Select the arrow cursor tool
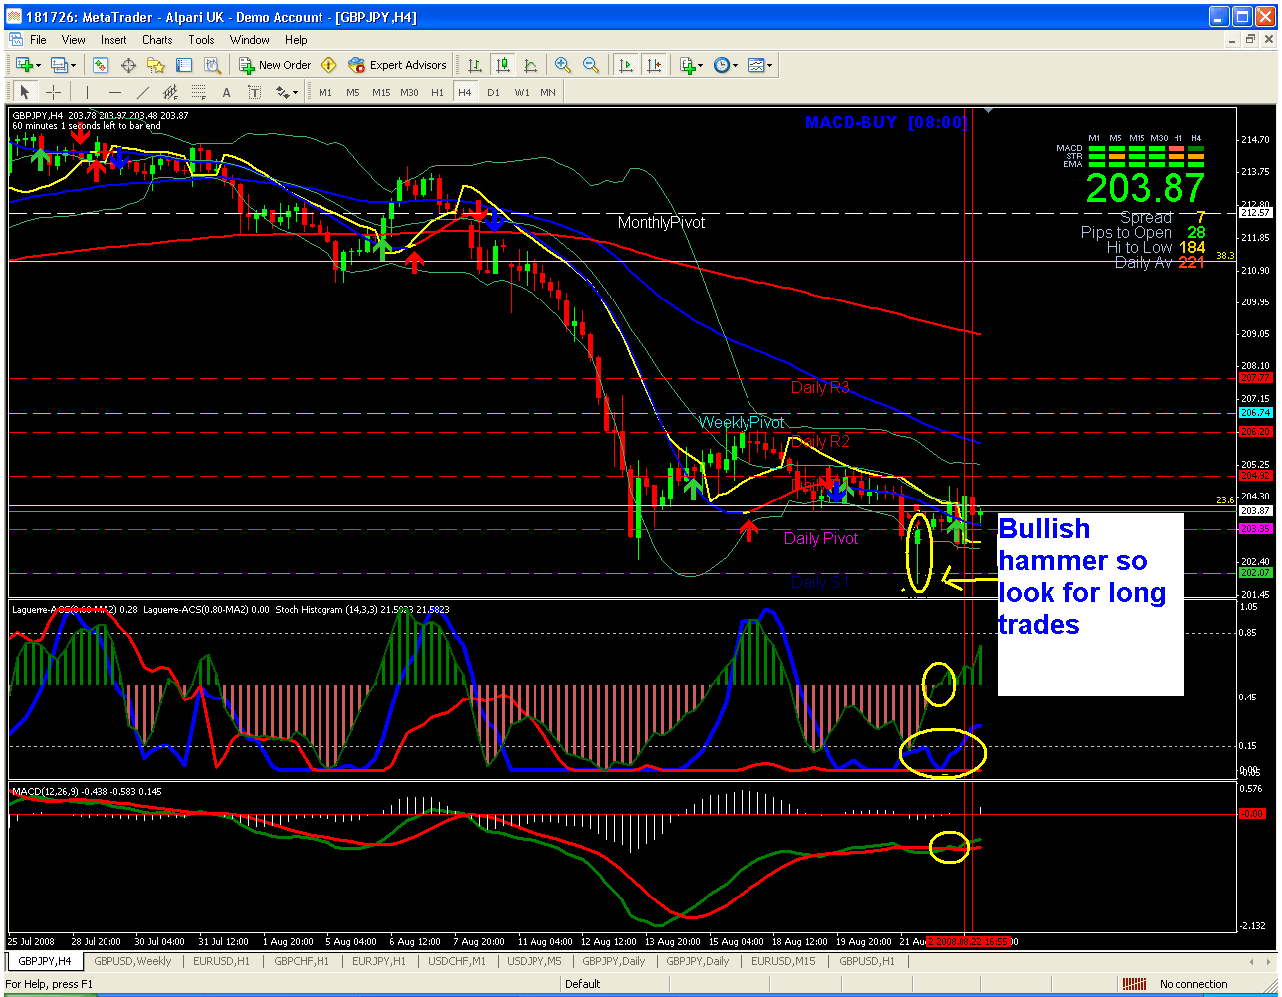 click(25, 92)
